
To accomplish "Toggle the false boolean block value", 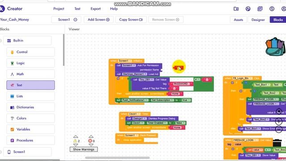I will pyautogui.click(x=181, y=123).
